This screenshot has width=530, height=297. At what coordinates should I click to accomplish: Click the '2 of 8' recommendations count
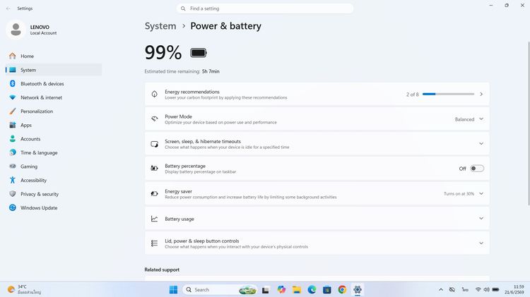click(x=413, y=95)
